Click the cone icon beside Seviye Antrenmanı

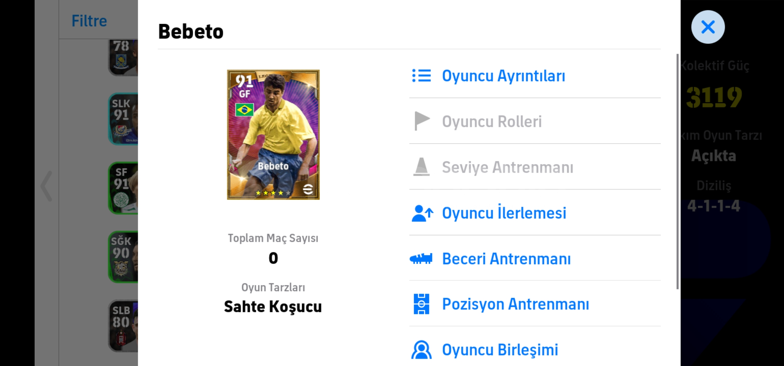pyautogui.click(x=421, y=167)
